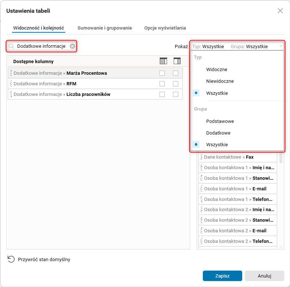This screenshot has height=287, width=290.
Task: Grab the drag handle of Liczba pracowników row
Action: tap(11, 94)
